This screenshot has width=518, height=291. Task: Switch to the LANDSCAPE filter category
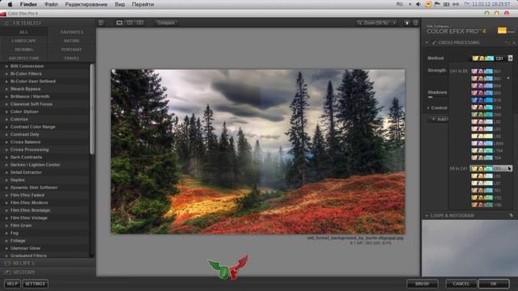click(23, 40)
